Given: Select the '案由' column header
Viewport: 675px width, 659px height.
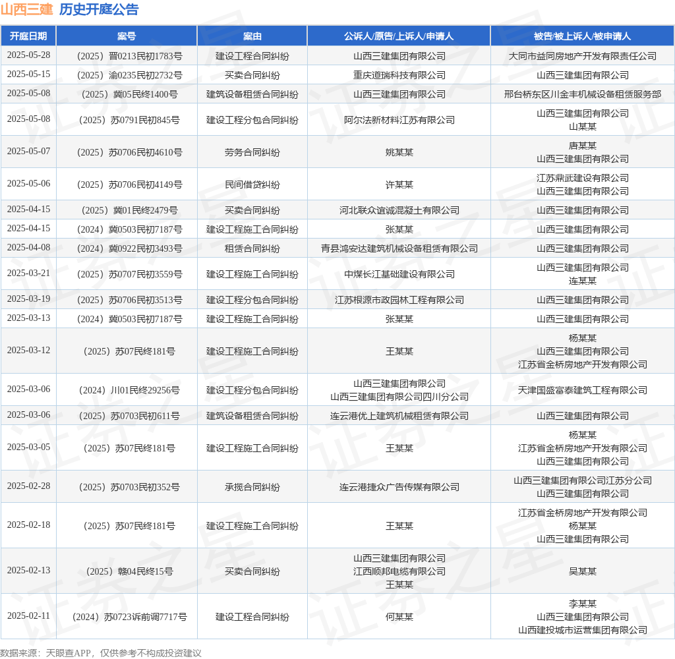Looking at the screenshot, I should (252, 36).
